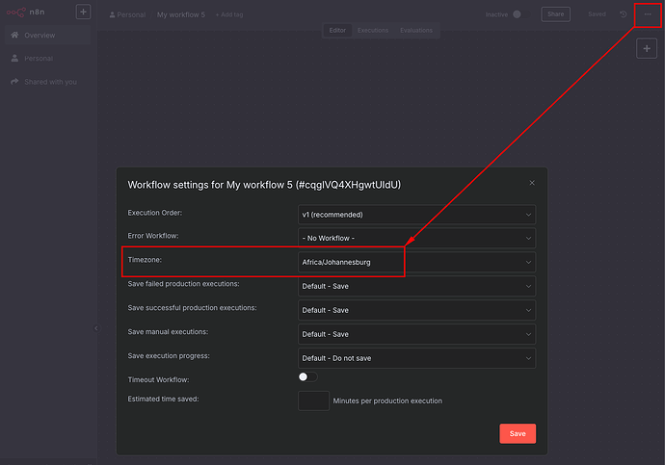Click the Add tag link
This screenshot has height=465, width=665.
(229, 14)
